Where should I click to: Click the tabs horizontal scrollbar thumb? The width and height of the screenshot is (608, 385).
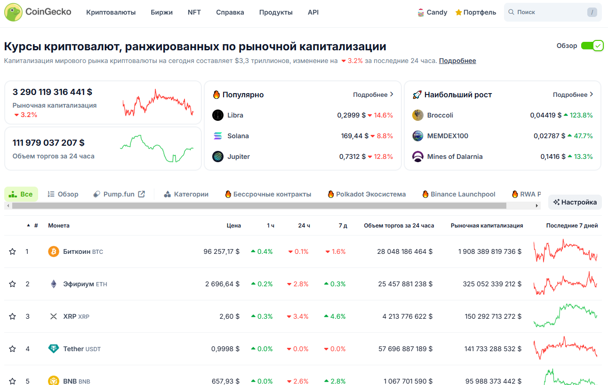click(259, 205)
